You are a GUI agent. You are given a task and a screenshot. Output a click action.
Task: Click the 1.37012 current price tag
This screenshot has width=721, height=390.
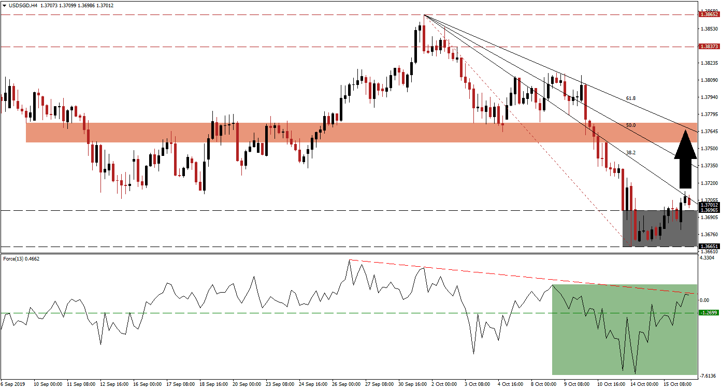click(708, 205)
